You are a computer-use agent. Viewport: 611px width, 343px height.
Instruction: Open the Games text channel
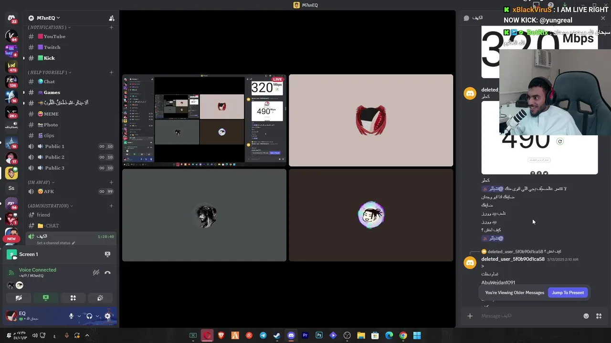(x=70, y=92)
